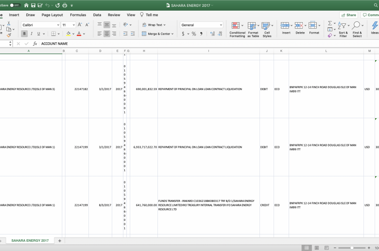Click the Orientation text angle icon
379x251 pixels.
(x=126, y=25)
